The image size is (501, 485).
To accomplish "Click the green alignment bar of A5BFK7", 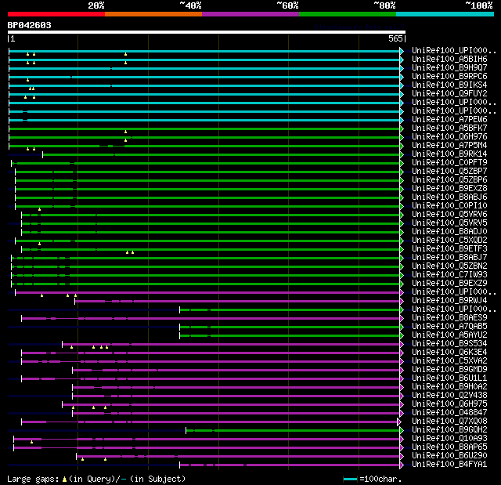I will pyautogui.click(x=204, y=128).
